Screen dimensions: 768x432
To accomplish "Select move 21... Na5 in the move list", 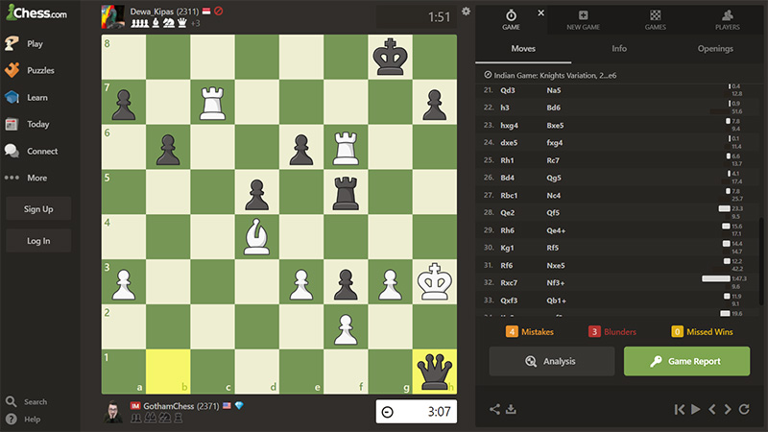I will coord(554,90).
